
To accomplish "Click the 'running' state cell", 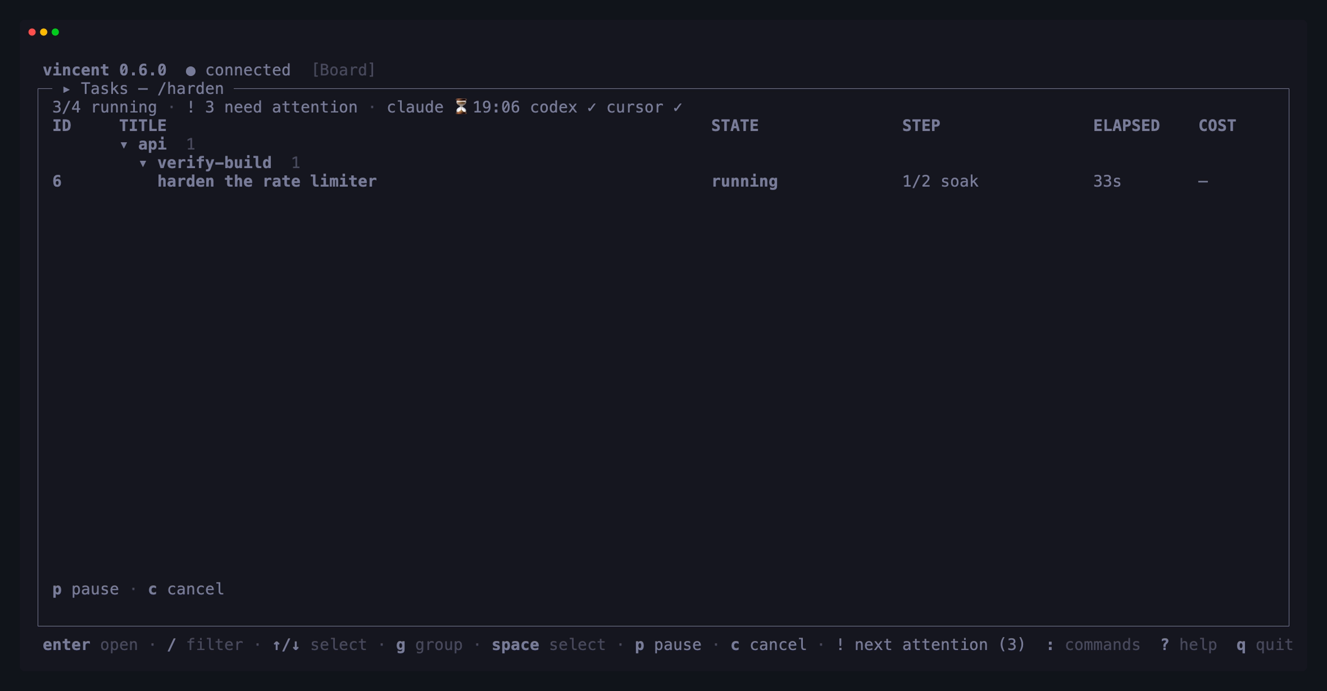I will tap(744, 181).
